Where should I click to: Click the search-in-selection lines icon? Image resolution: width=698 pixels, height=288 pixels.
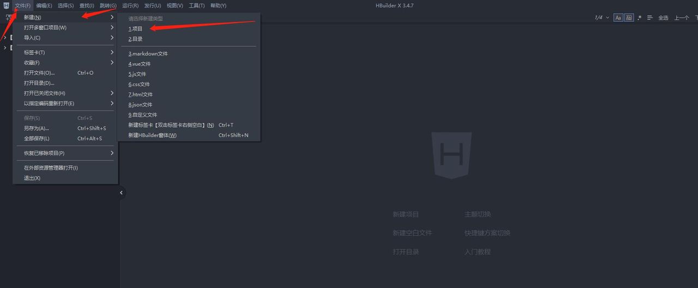pyautogui.click(x=650, y=17)
